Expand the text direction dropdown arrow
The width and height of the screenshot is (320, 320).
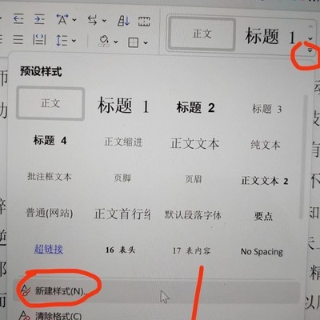coord(104,21)
